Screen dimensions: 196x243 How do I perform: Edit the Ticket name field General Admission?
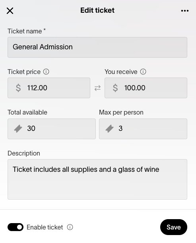click(97, 47)
